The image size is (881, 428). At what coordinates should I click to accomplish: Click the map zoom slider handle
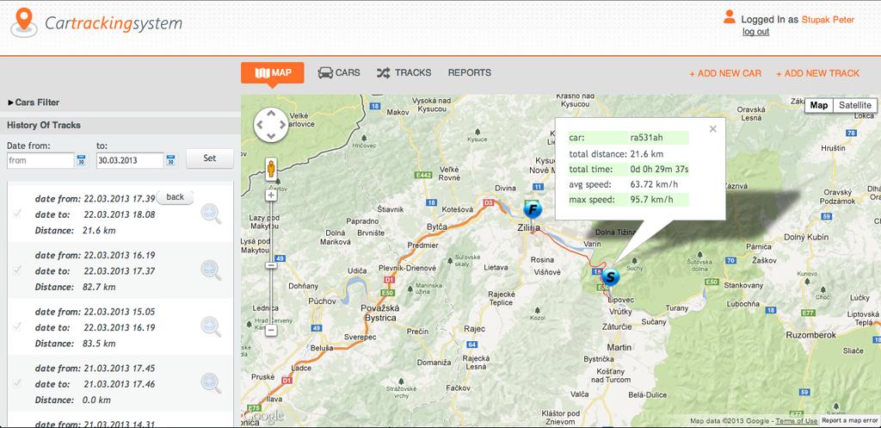(271, 265)
